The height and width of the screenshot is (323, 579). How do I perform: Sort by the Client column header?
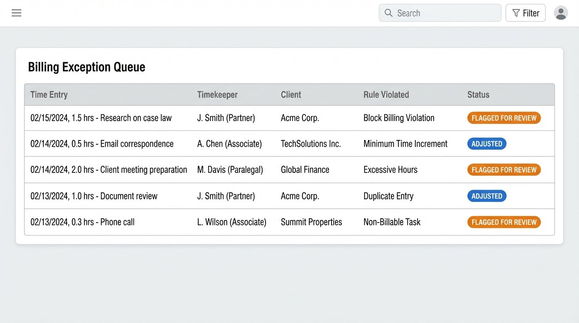pos(291,95)
